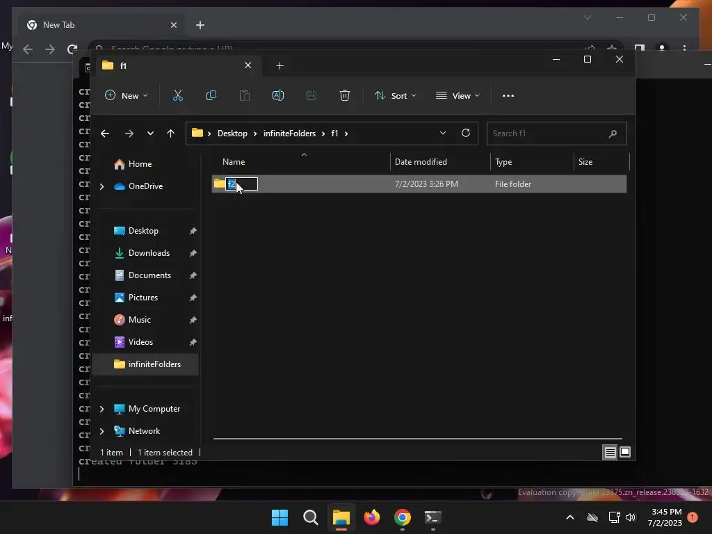This screenshot has width=712, height=534.
Task: Click infiniteFolders in the breadcrumb
Action: click(x=289, y=133)
